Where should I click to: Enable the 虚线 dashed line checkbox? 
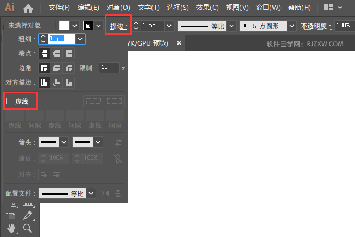[x=9, y=101]
